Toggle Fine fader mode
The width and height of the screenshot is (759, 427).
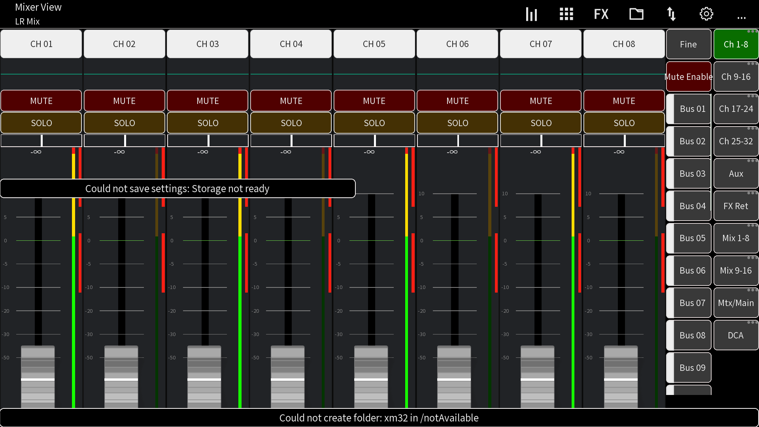689,44
